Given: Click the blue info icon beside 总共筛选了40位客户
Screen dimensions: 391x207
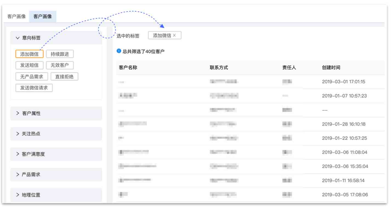Looking at the screenshot, I should [119, 51].
